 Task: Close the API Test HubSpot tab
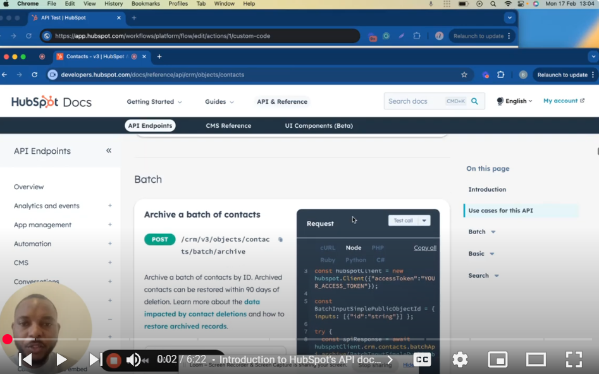(119, 18)
